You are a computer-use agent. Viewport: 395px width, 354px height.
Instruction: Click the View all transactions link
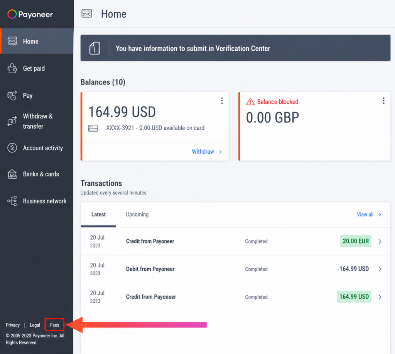[365, 215]
